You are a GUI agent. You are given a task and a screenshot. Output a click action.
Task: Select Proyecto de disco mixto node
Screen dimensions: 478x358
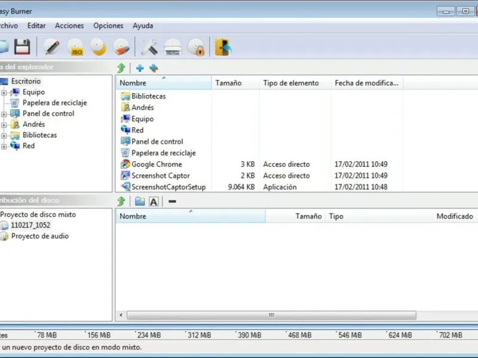[38, 215]
